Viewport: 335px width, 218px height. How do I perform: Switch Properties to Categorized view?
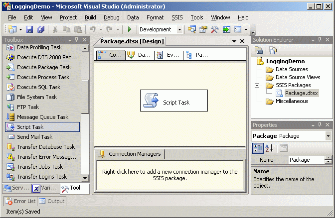258,148
